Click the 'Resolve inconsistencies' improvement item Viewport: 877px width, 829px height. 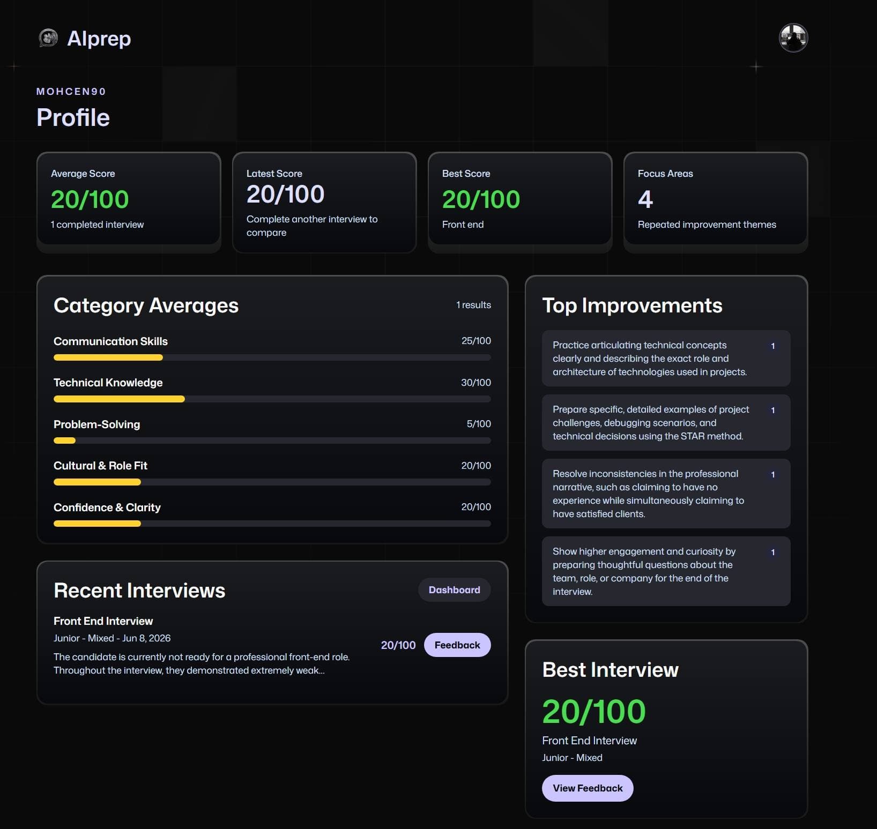[x=666, y=494]
